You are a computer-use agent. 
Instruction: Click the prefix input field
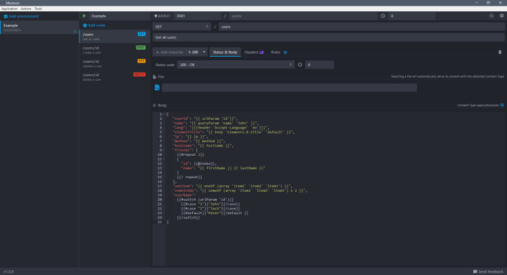click(x=302, y=16)
